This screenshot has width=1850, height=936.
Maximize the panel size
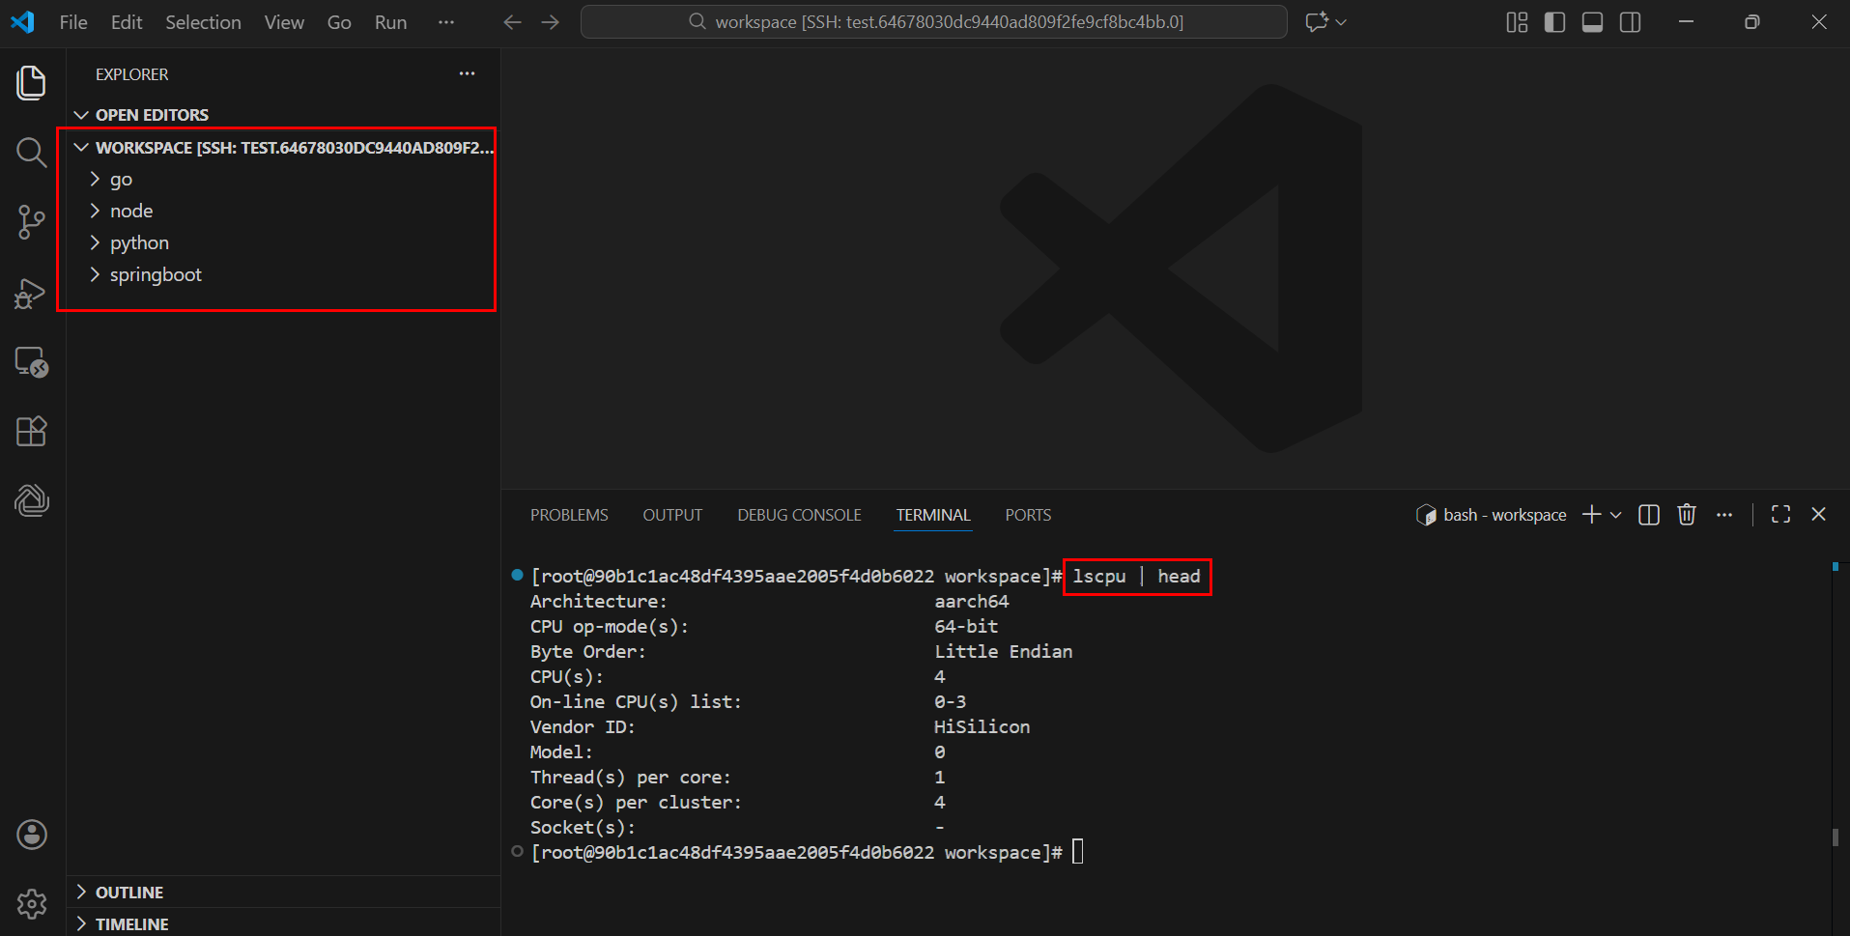tap(1781, 515)
